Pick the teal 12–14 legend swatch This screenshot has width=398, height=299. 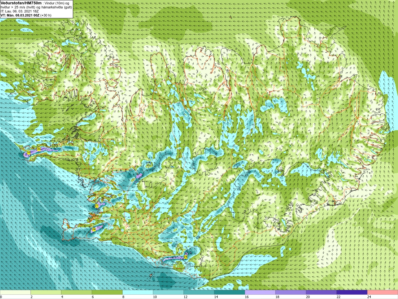(x=199, y=292)
